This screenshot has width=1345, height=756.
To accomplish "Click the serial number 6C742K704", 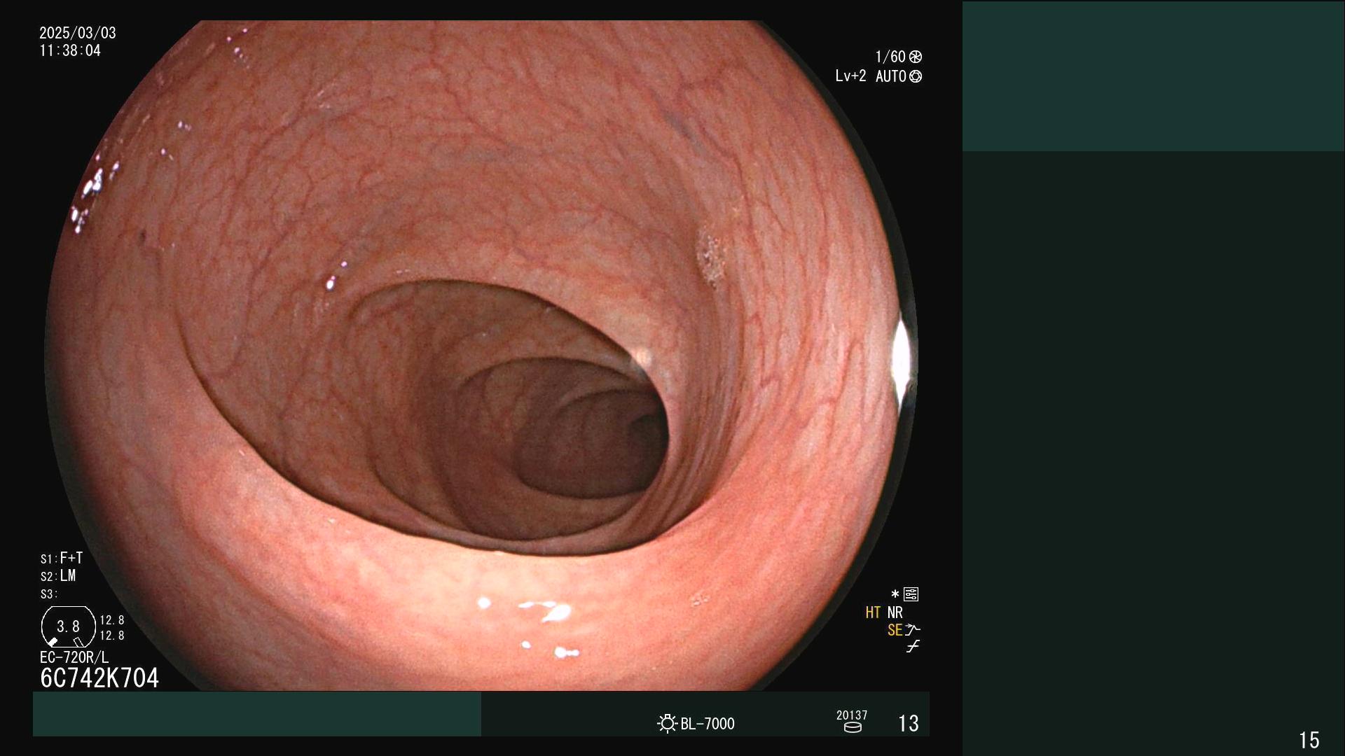I will [99, 678].
